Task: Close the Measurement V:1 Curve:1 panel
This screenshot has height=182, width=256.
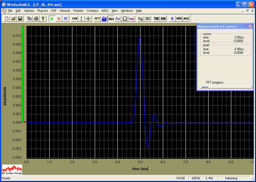Action: 250,26
